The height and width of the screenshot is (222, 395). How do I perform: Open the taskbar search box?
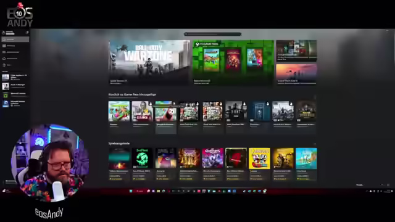pyautogui.click(x=139, y=191)
